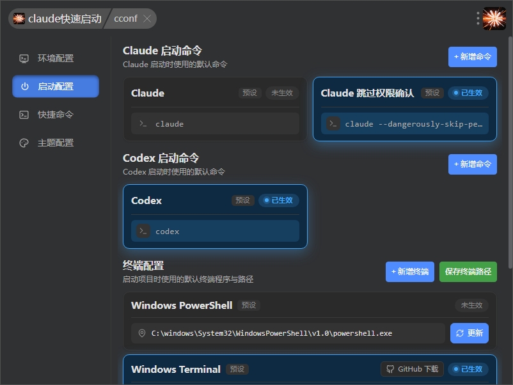Switch to the claude快速启动 tab

[58, 19]
